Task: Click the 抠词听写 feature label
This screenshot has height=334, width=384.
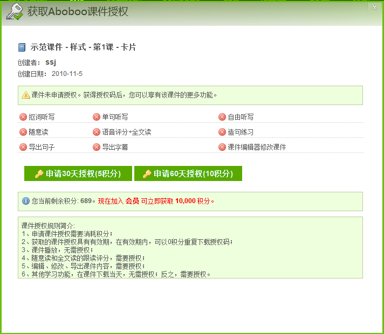Action: [x=42, y=117]
